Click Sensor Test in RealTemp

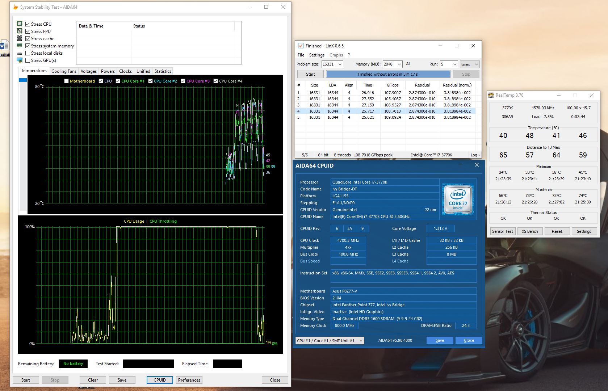click(503, 231)
